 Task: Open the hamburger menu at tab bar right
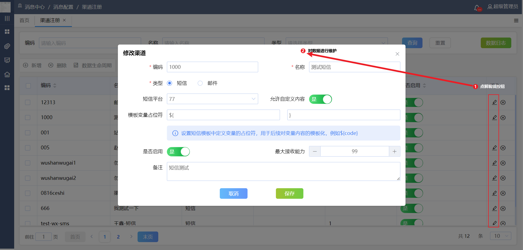516,20
